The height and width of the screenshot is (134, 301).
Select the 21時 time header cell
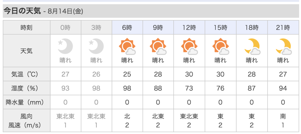pos(283,28)
